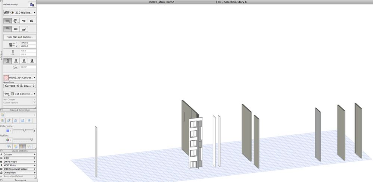Open Floor Plan and Section settings
This screenshot has width=373, height=182.
20,37
